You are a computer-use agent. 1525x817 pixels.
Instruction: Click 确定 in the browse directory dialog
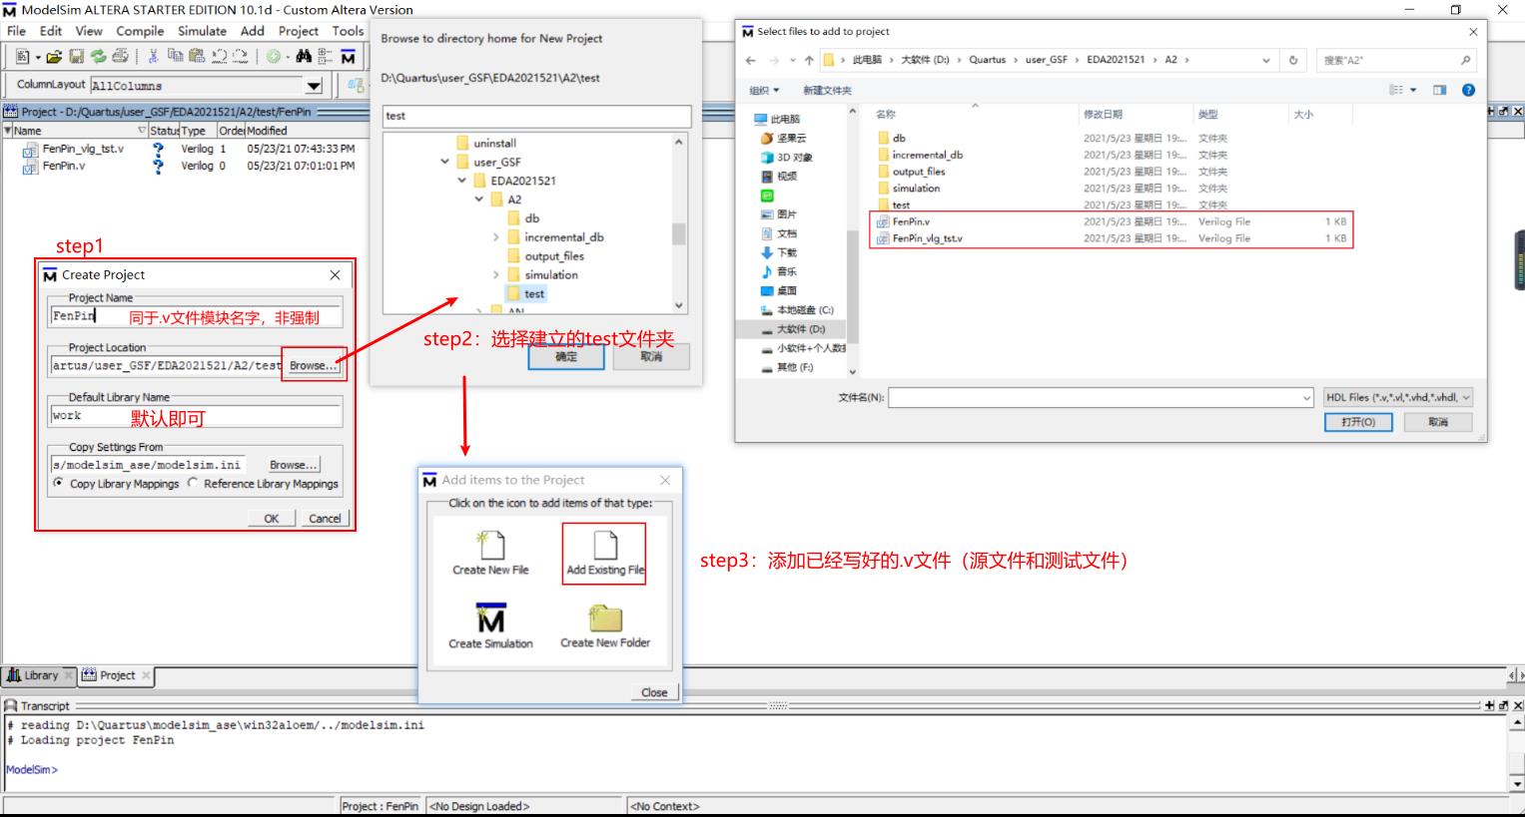tap(566, 356)
